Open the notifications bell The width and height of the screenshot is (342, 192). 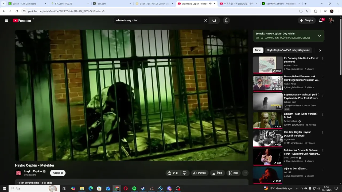point(321,21)
